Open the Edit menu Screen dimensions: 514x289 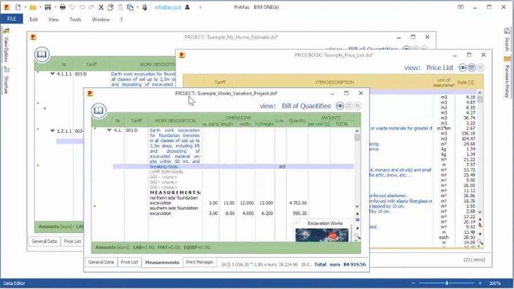pos(34,19)
